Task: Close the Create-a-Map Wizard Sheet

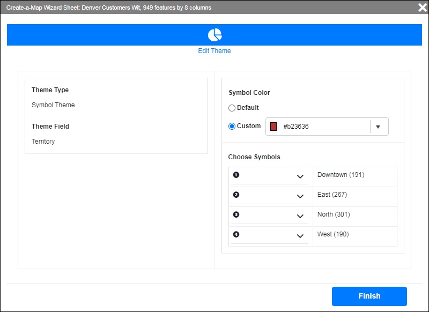Action: point(421,7)
